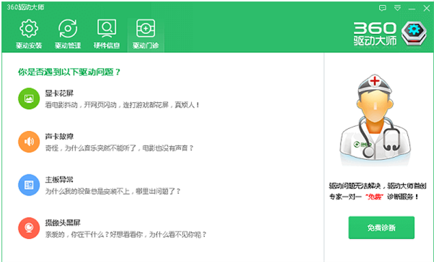The width and height of the screenshot is (434, 262).
Task: Click the 免费诊断 button
Action: click(x=381, y=228)
